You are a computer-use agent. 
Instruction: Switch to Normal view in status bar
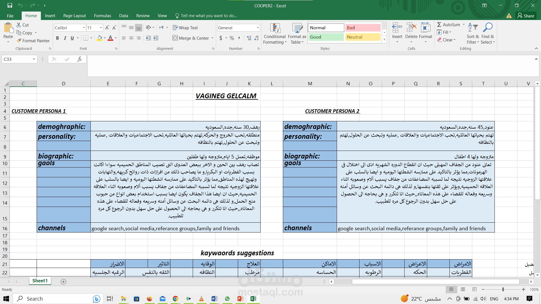[x=451, y=289]
